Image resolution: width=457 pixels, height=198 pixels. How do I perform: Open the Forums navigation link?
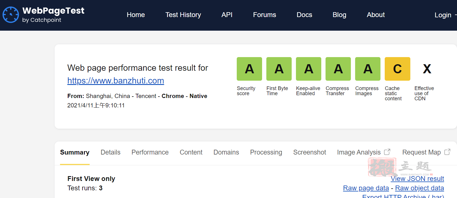265,15
